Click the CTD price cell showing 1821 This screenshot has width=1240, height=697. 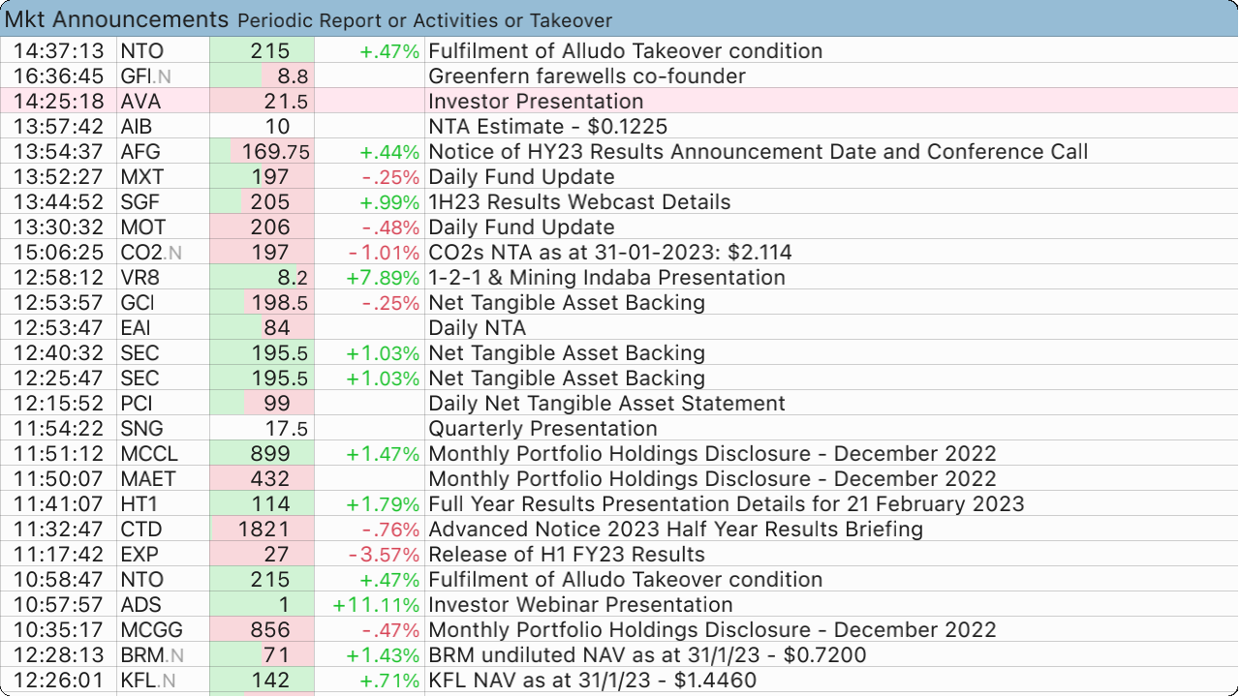(x=265, y=530)
